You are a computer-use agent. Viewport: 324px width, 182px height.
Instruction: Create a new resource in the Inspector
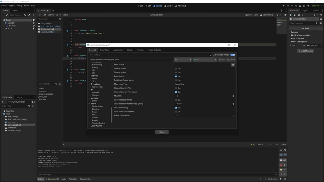click(x=291, y=15)
